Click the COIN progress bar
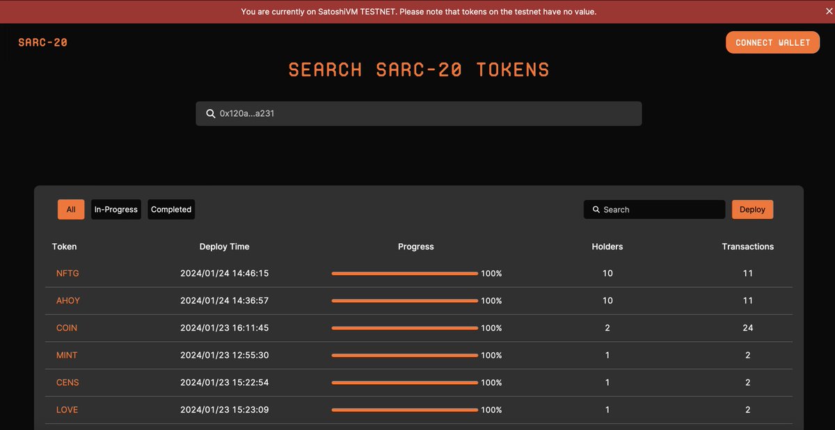835x430 pixels. 405,328
